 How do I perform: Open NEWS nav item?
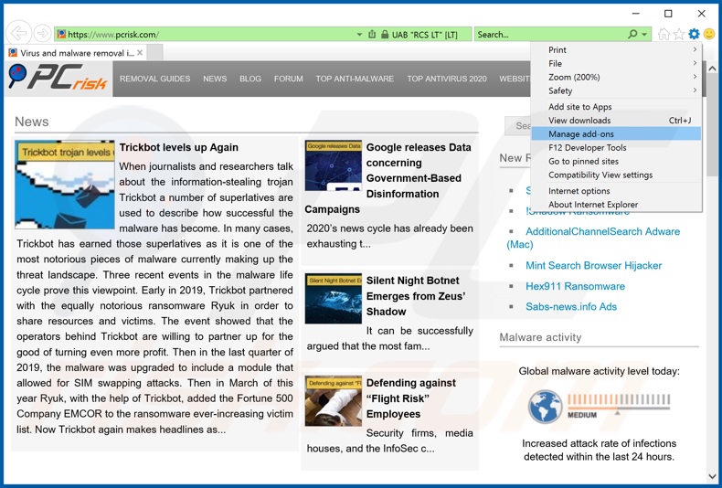pyautogui.click(x=215, y=79)
